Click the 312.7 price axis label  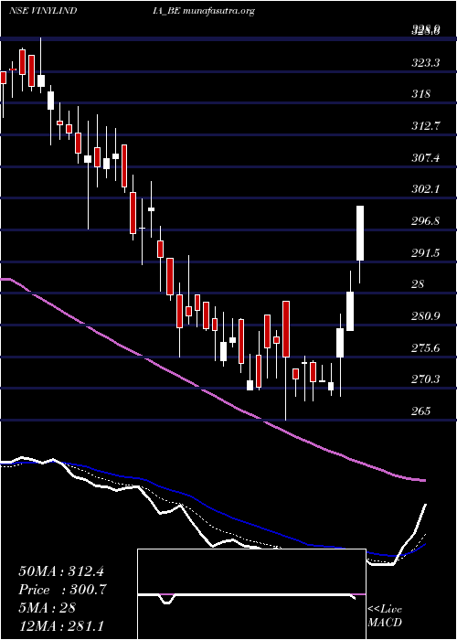(426, 126)
